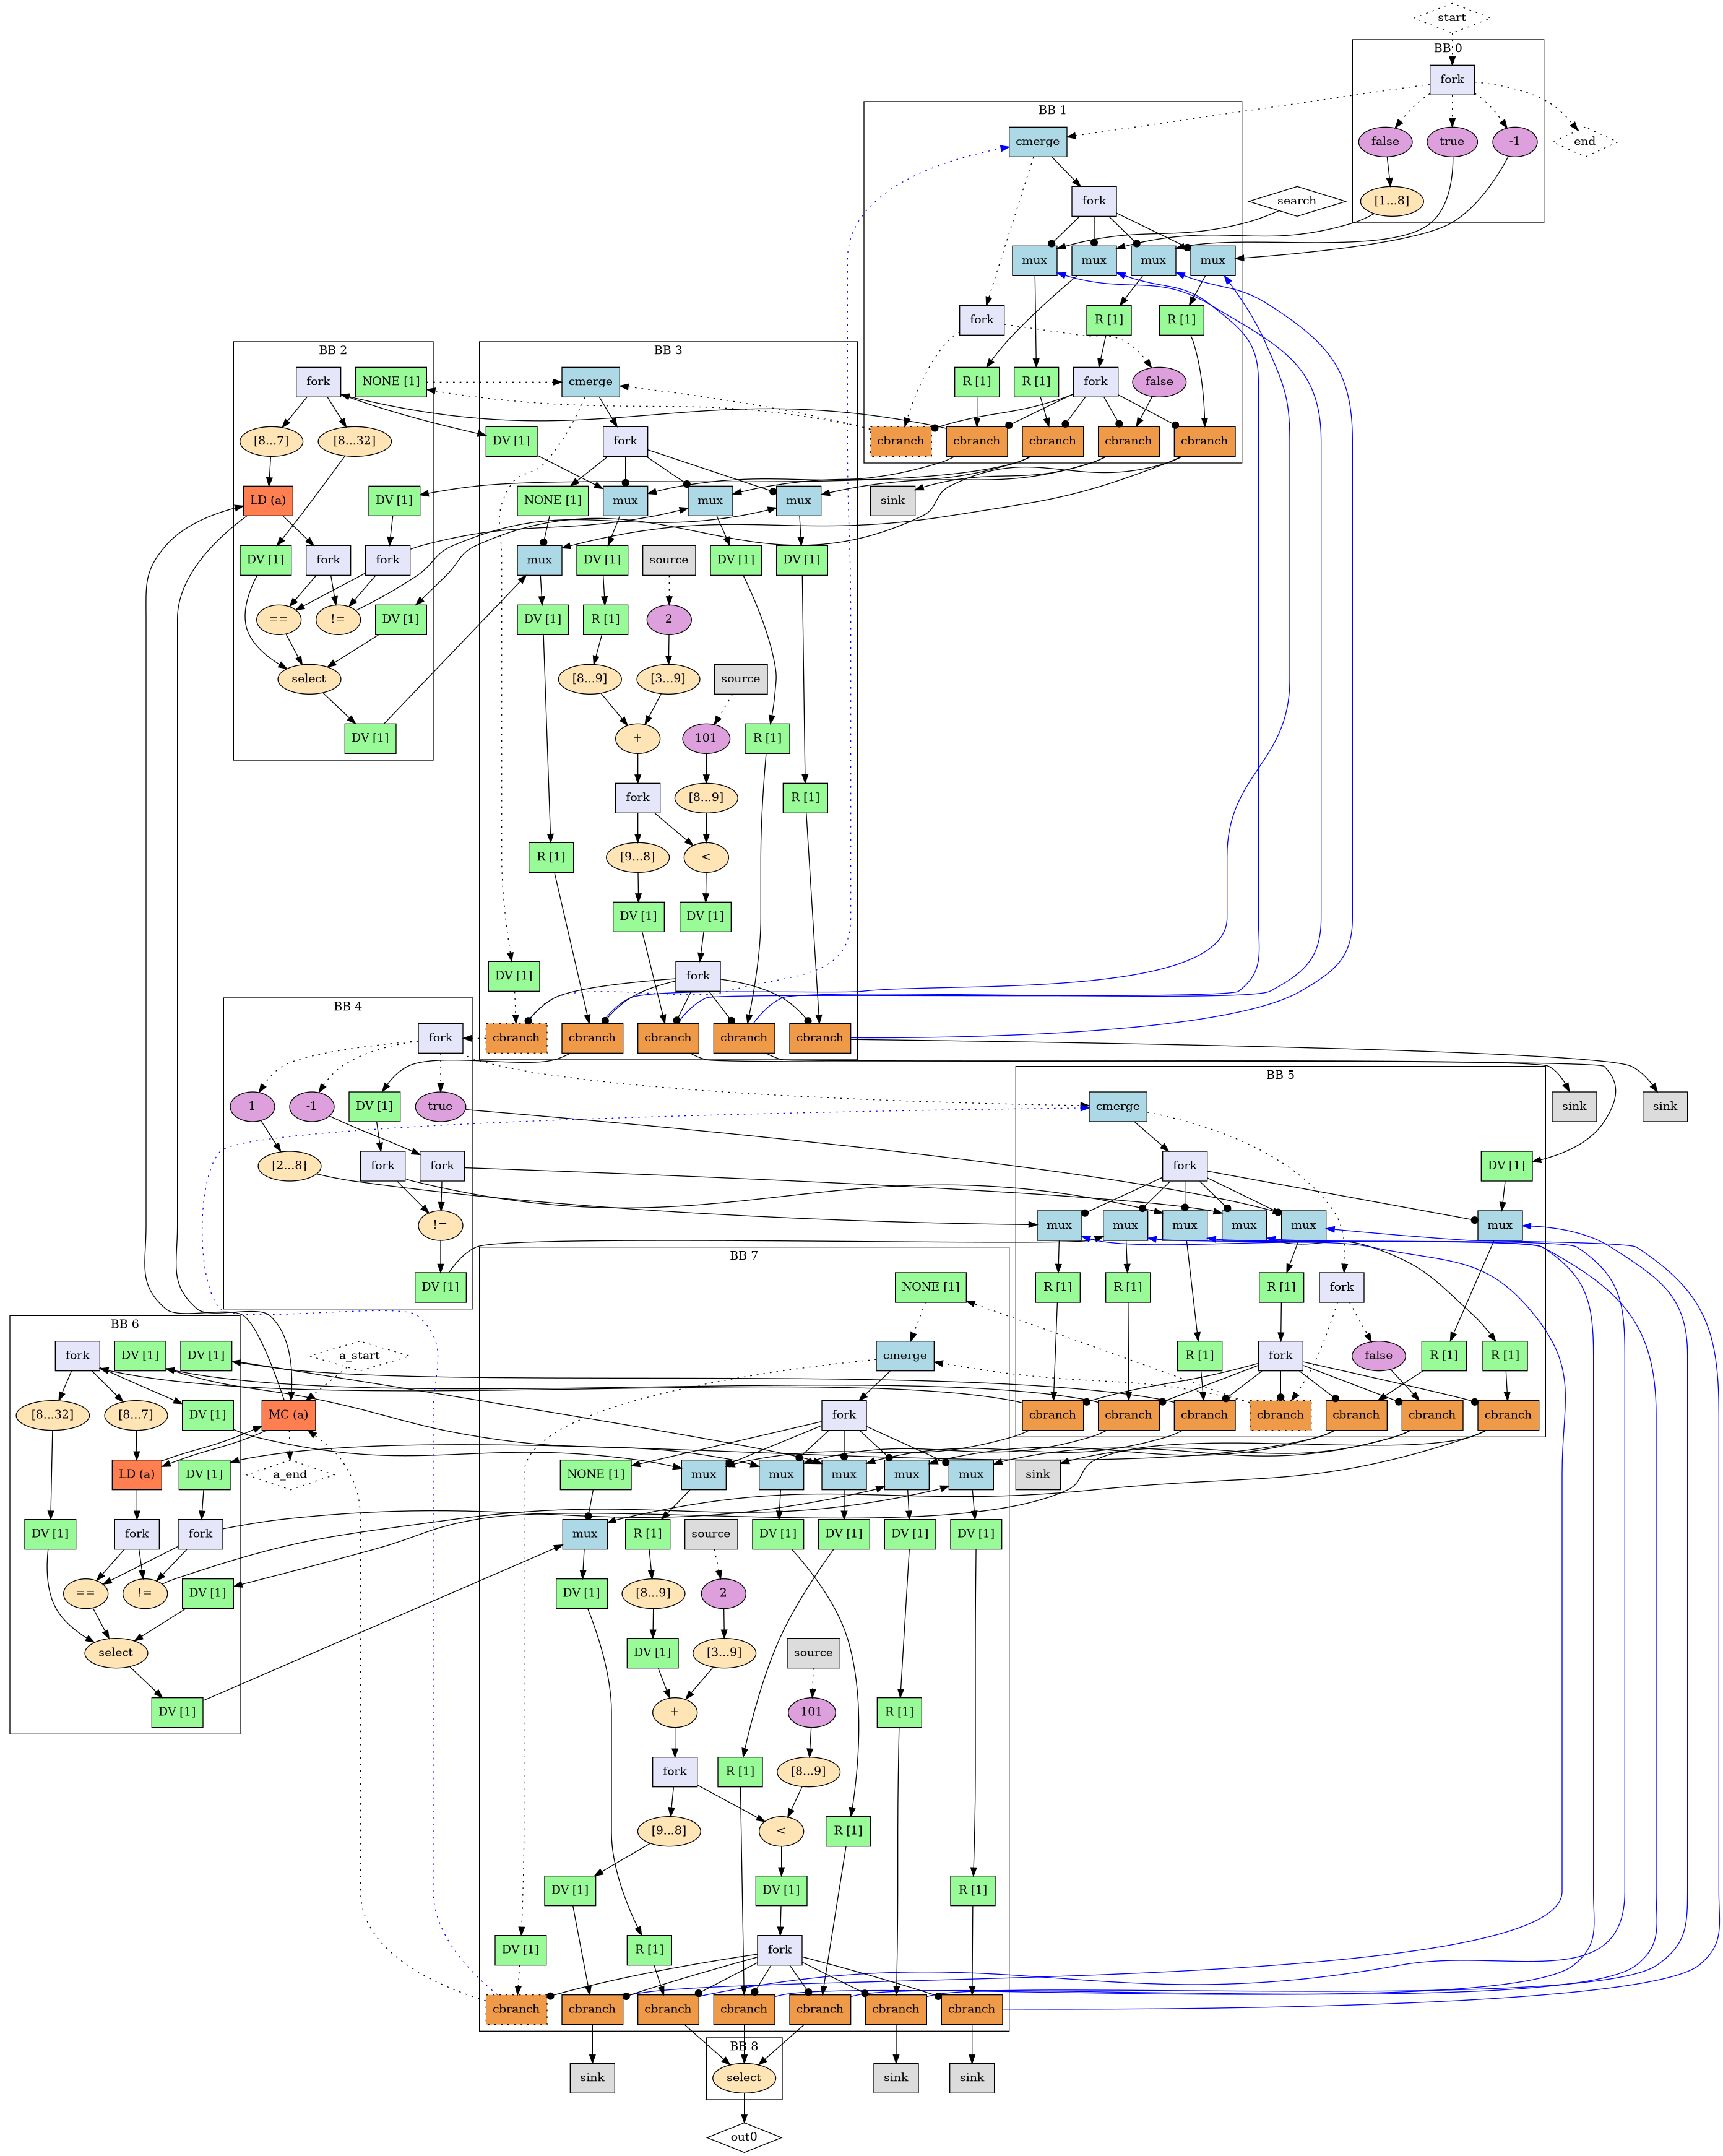
Task: Select the dotted cbranch in BB 1
Action: (x=900, y=441)
